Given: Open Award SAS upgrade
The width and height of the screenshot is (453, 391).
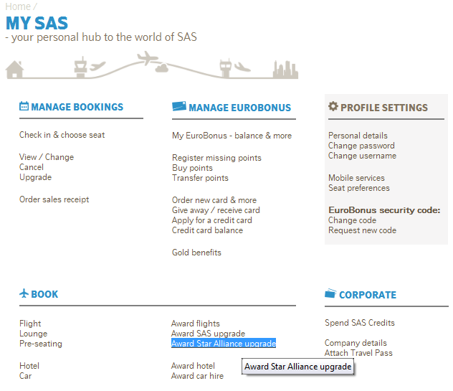Looking at the screenshot, I should 208,334.
